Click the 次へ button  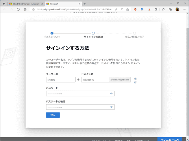click(53, 115)
